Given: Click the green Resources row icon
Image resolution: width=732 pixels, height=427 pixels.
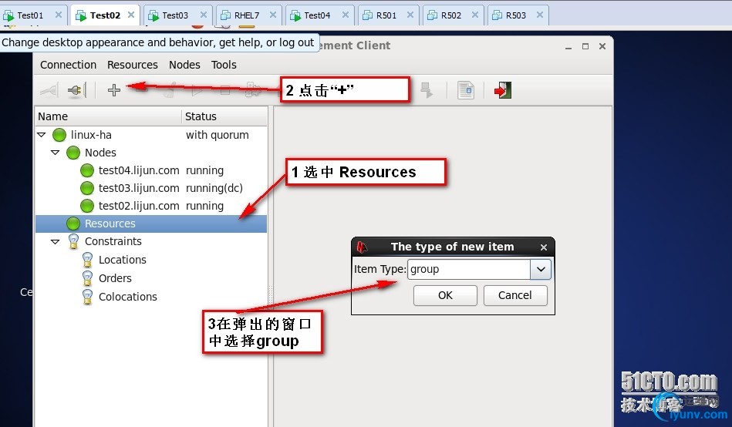Looking at the screenshot, I should pyautogui.click(x=73, y=224).
